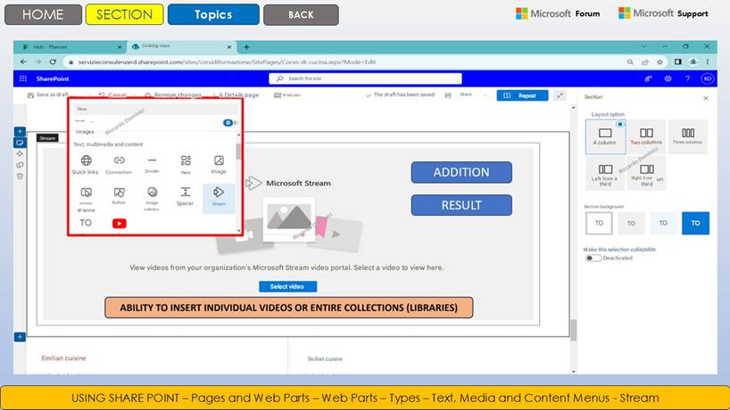Click Save as draft in command bar
The image size is (730, 410).
click(47, 94)
